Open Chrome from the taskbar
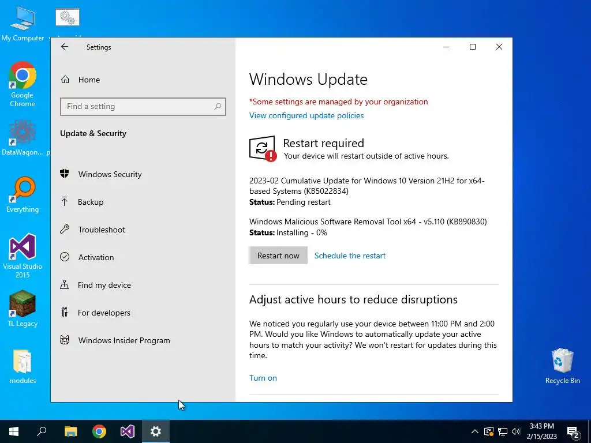This screenshot has height=443, width=591. tap(99, 431)
